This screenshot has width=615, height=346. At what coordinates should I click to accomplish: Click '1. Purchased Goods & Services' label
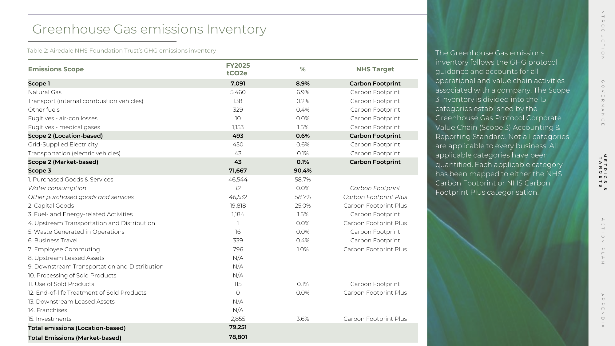coord(70,180)
